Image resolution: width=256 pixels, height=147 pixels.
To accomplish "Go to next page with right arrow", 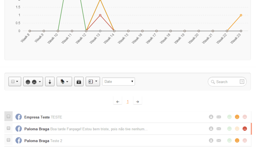I will pos(137,102).
